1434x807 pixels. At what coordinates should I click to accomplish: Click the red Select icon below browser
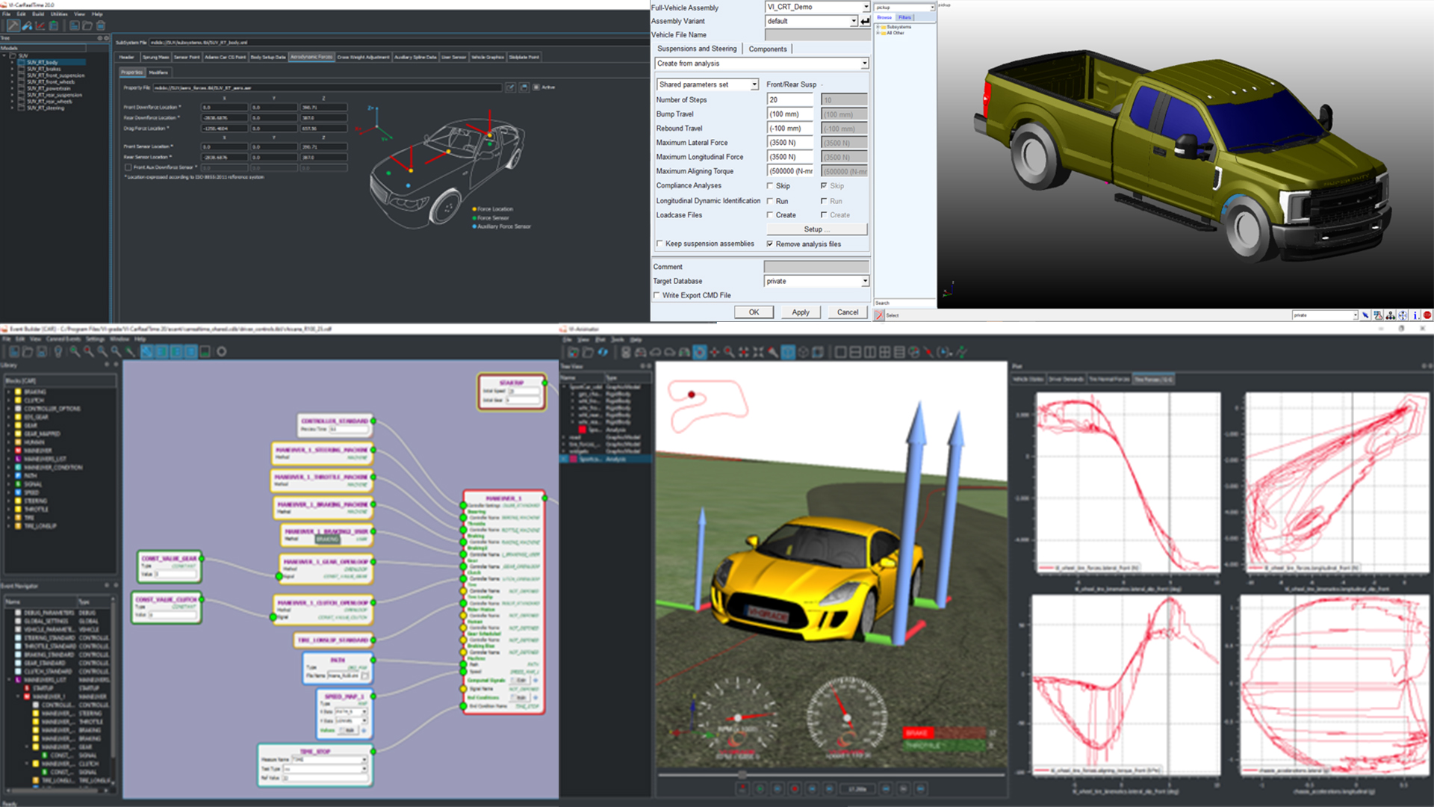(x=879, y=315)
